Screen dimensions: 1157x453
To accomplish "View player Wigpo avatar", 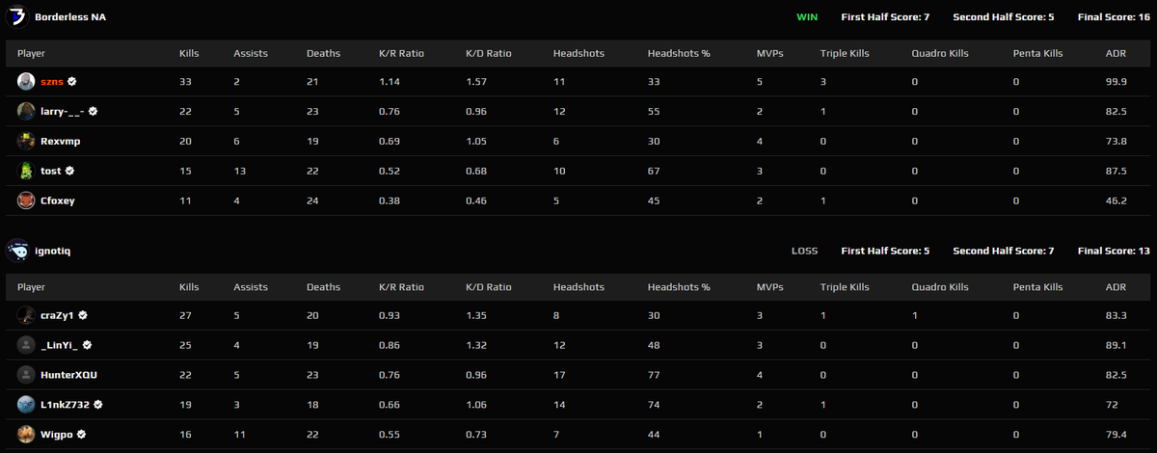I will tap(26, 434).
